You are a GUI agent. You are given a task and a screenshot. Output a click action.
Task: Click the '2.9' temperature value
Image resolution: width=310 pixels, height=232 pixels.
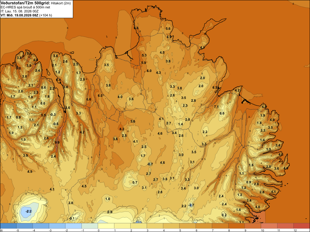pyautogui.click(x=82, y=79)
